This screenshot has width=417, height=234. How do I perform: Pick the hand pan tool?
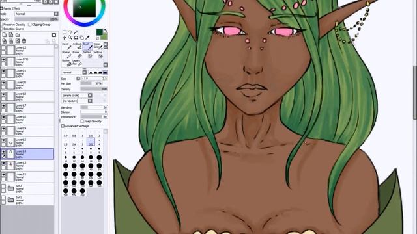click(81, 38)
